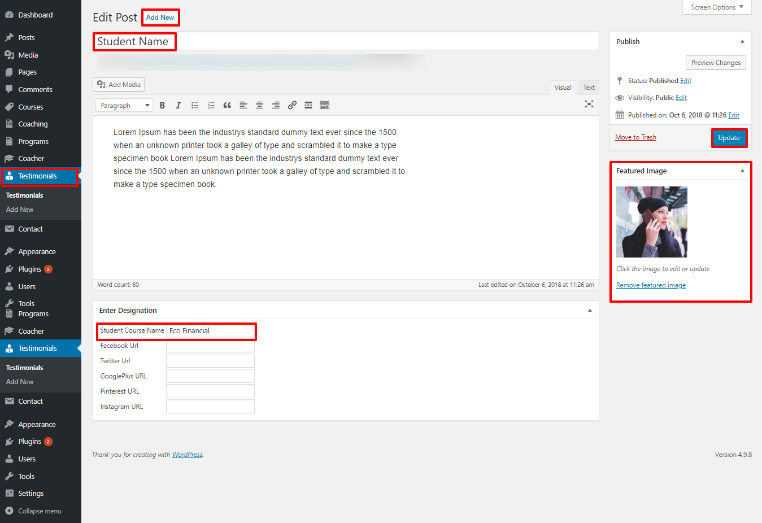Center align the paragraph text
762x523 pixels.
[259, 105]
